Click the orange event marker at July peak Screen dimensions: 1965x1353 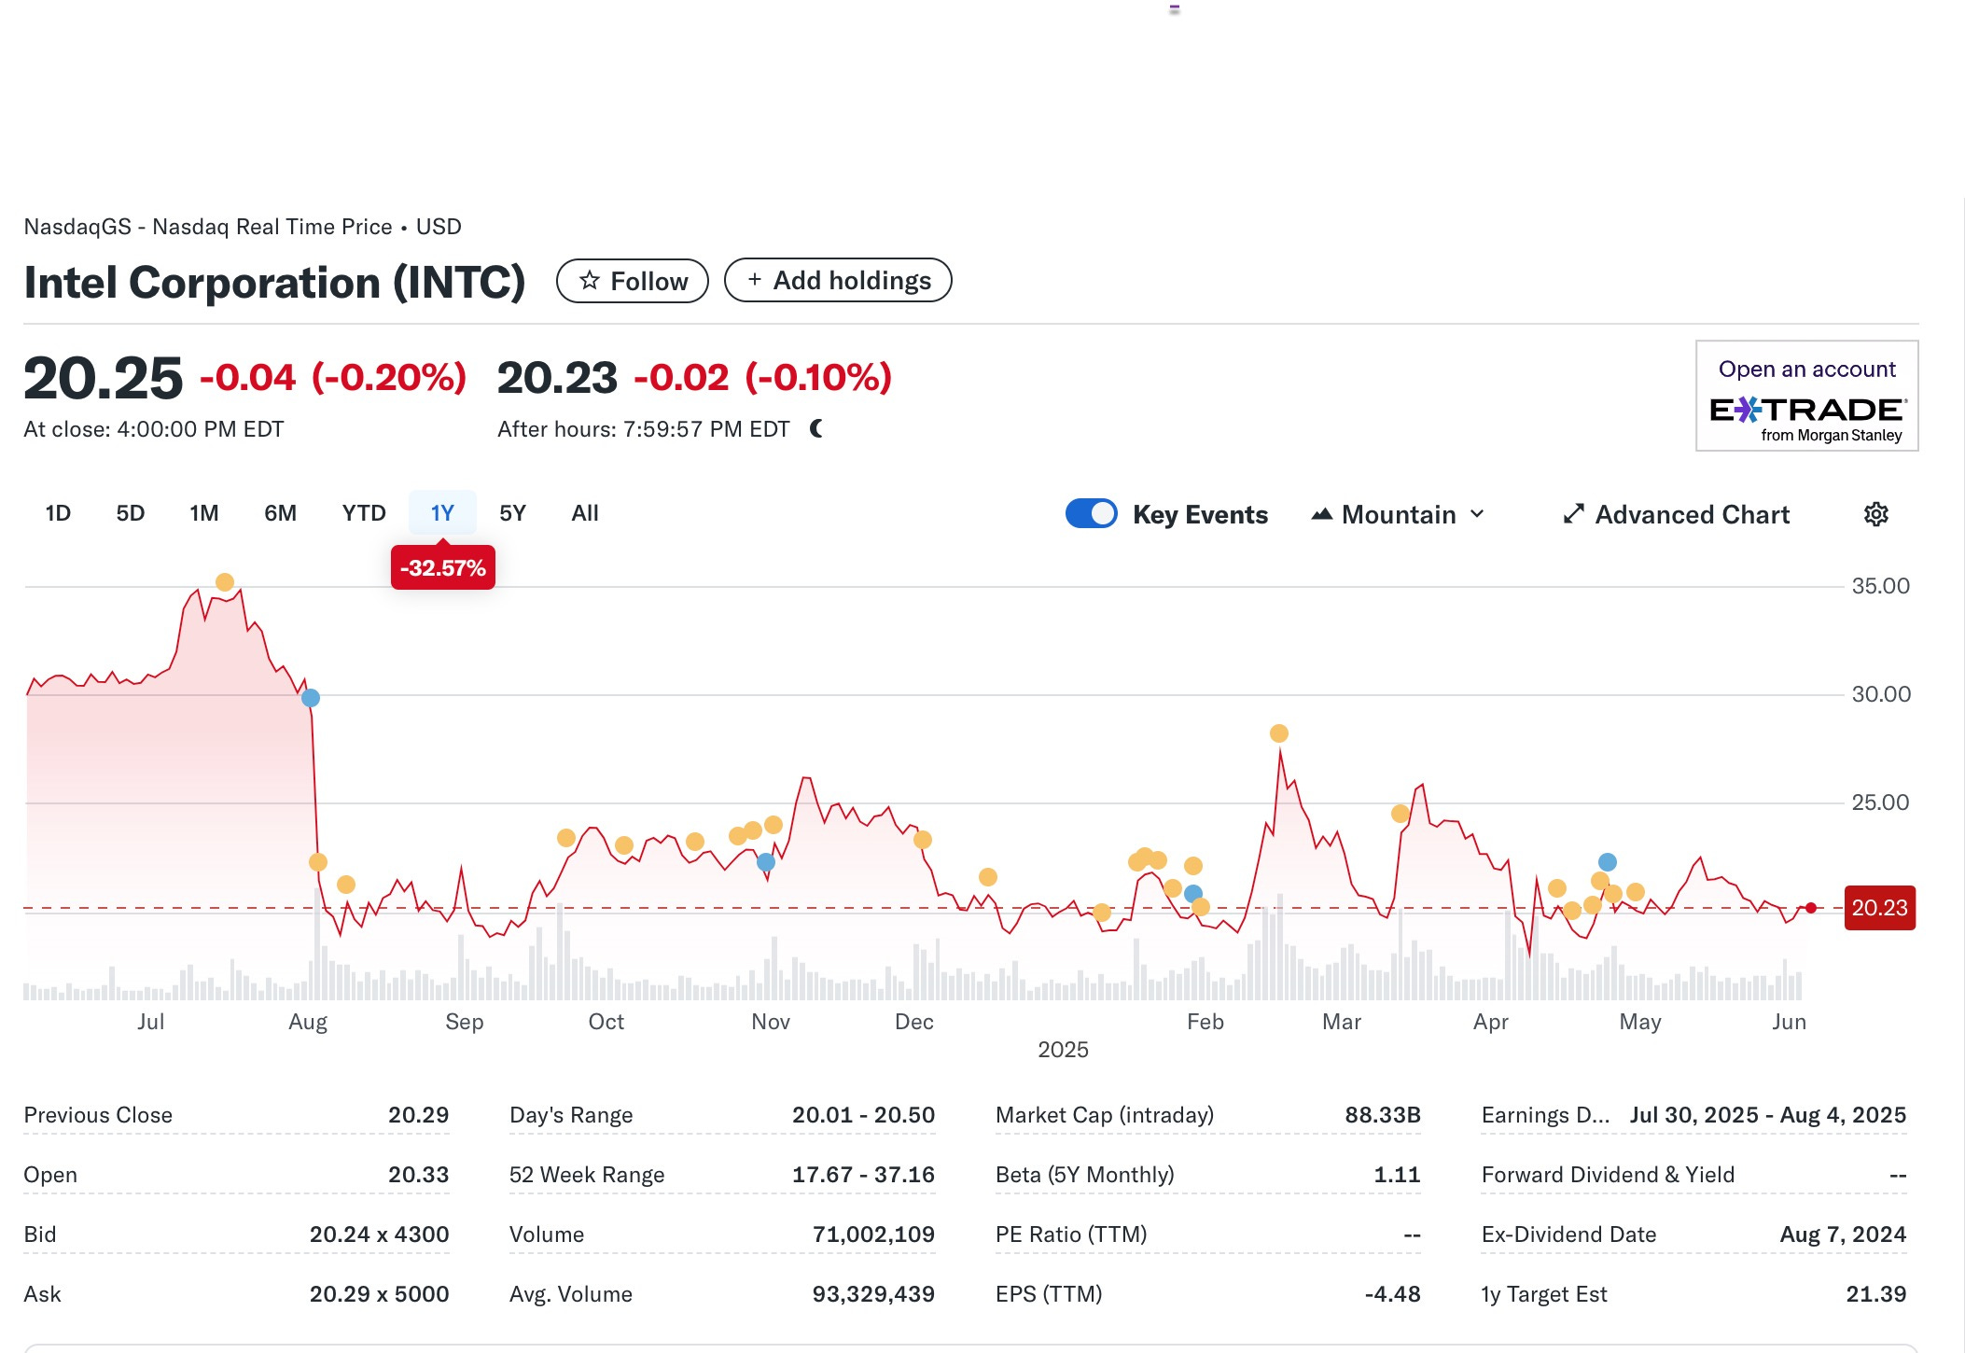[x=224, y=582]
